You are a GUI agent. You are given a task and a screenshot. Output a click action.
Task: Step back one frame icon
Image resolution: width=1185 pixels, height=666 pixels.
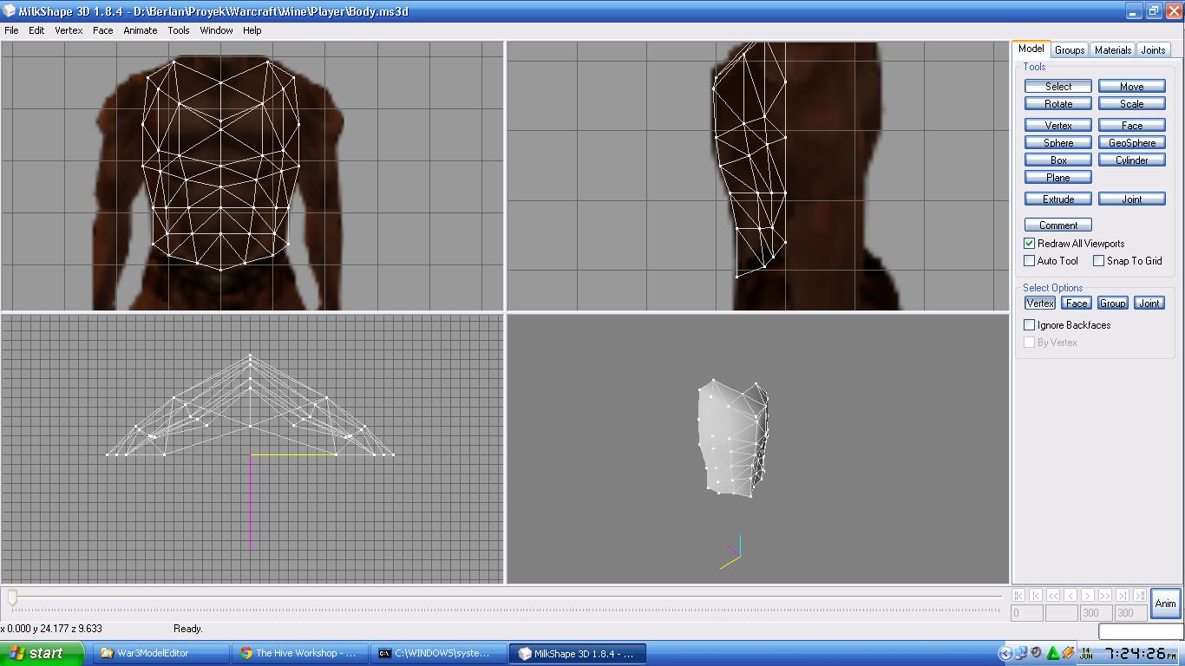(x=1070, y=595)
